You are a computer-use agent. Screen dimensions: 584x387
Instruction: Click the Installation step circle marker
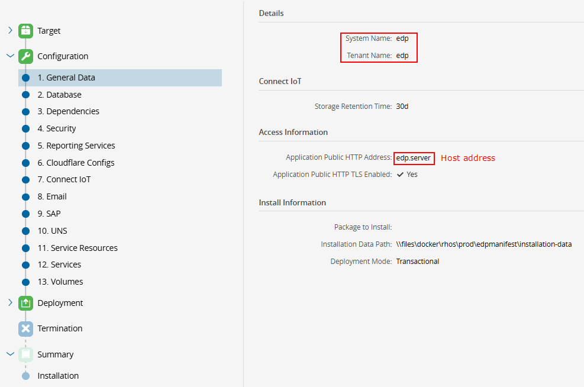point(25,376)
